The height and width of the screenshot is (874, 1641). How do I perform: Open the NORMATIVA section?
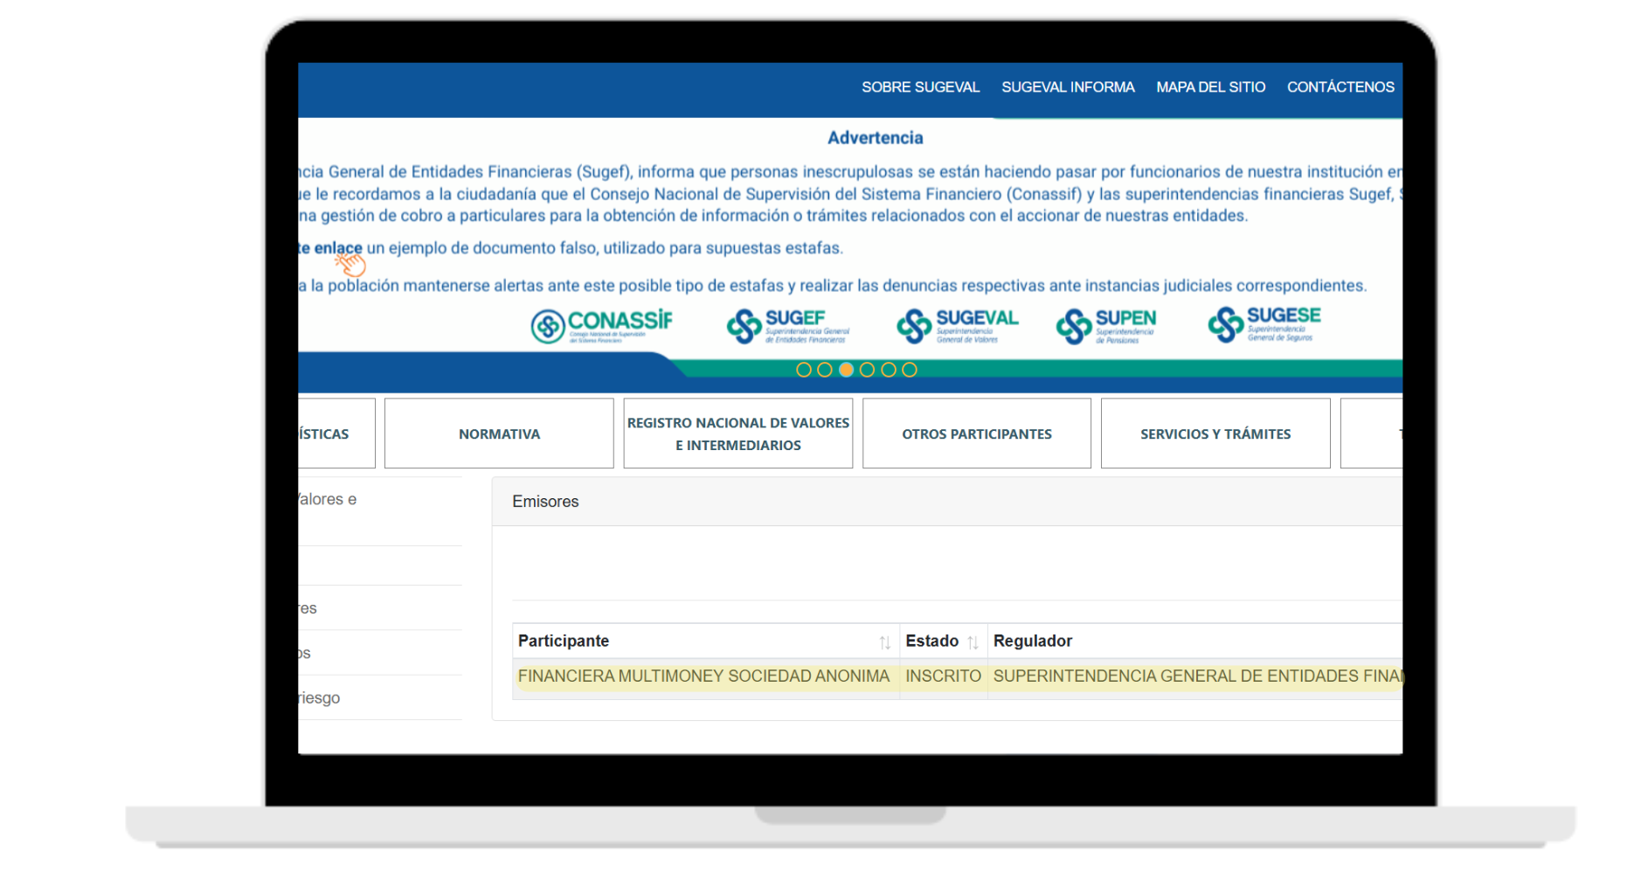point(499,434)
